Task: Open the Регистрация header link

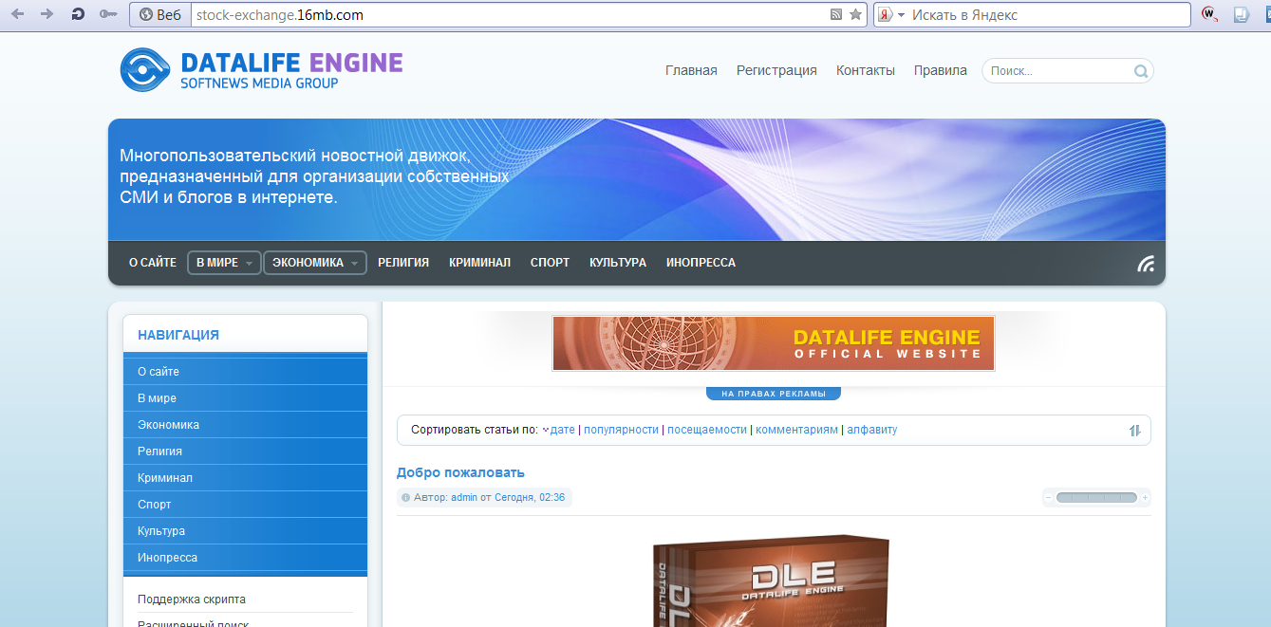Action: (x=776, y=70)
